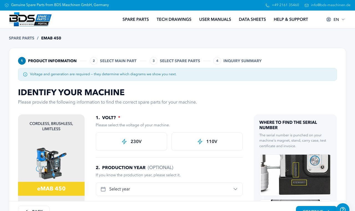The image size is (355, 211).
Task: Click the serial number description paragraph
Action: point(293,140)
